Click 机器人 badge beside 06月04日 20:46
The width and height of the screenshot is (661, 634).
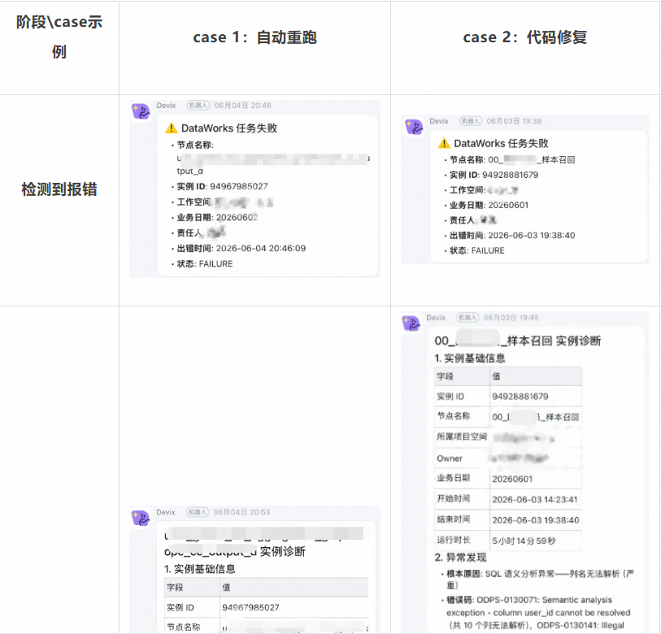pyautogui.click(x=198, y=106)
